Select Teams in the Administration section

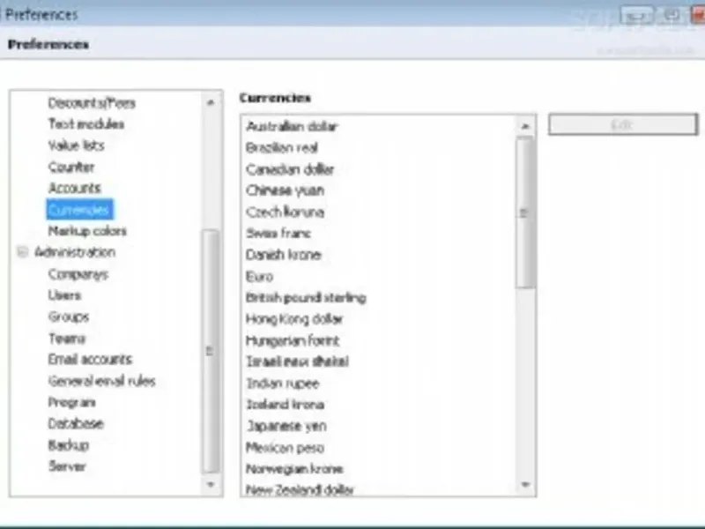(67, 339)
